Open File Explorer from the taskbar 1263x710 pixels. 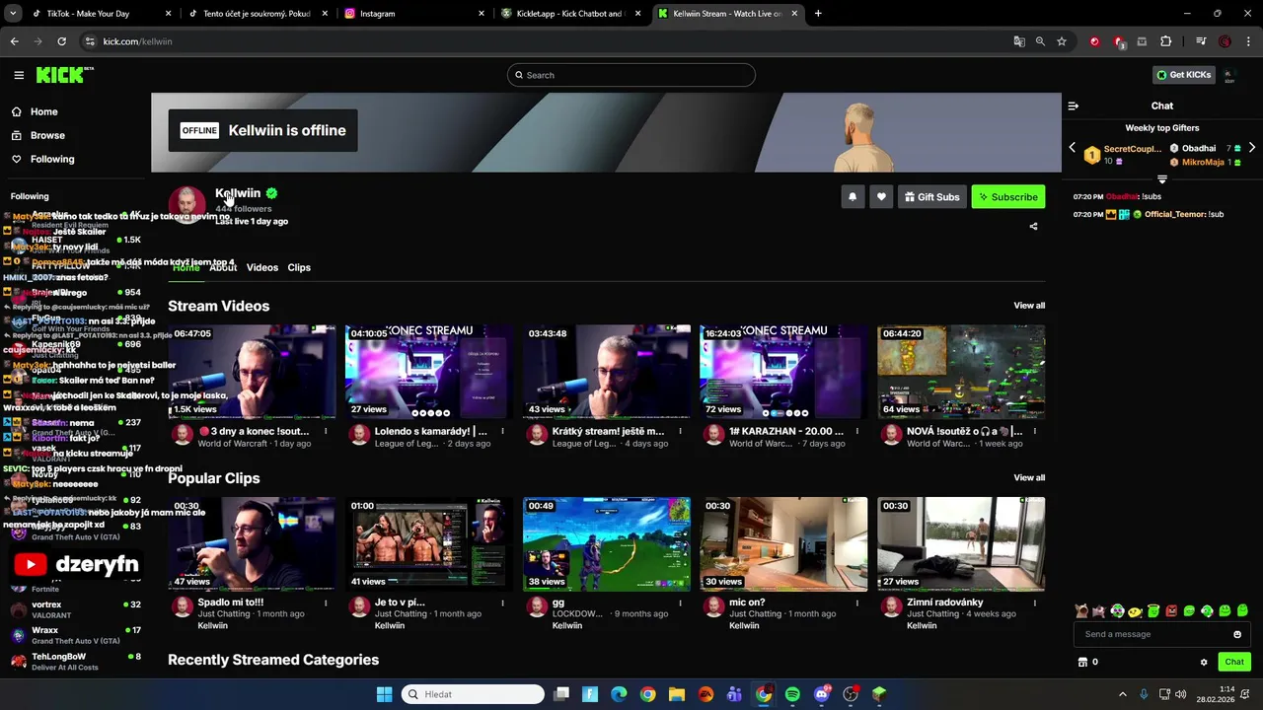pos(677,694)
